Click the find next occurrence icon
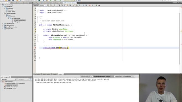 click(65, 5)
